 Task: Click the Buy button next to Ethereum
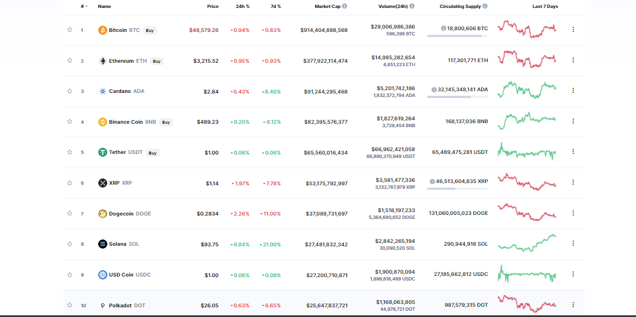(x=156, y=61)
